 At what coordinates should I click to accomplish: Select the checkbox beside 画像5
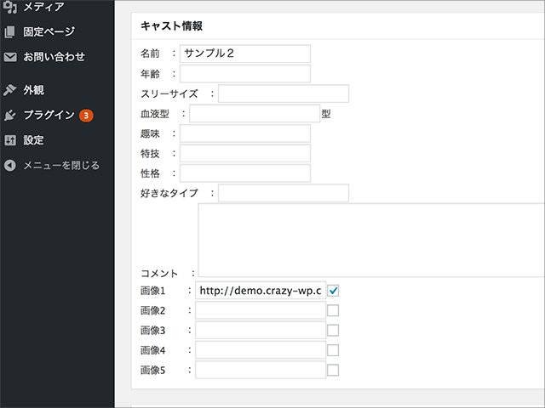pos(333,370)
